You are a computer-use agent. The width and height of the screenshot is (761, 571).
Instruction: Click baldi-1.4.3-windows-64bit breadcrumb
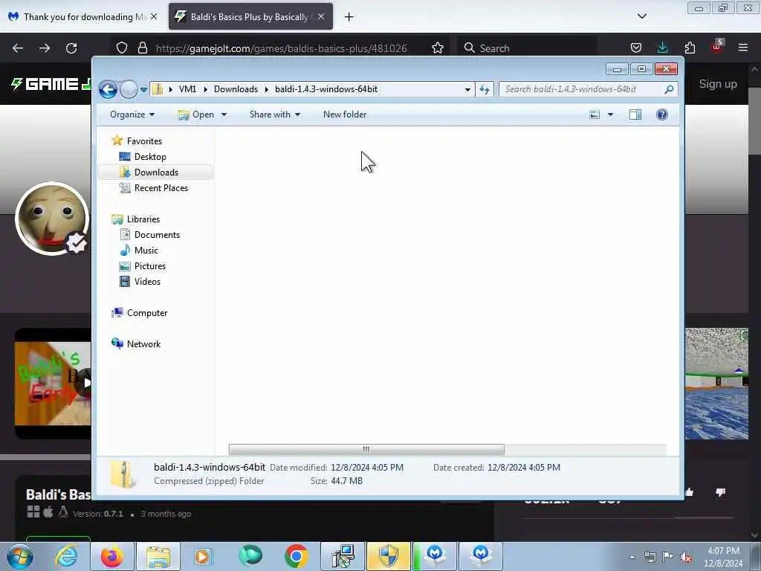click(326, 89)
